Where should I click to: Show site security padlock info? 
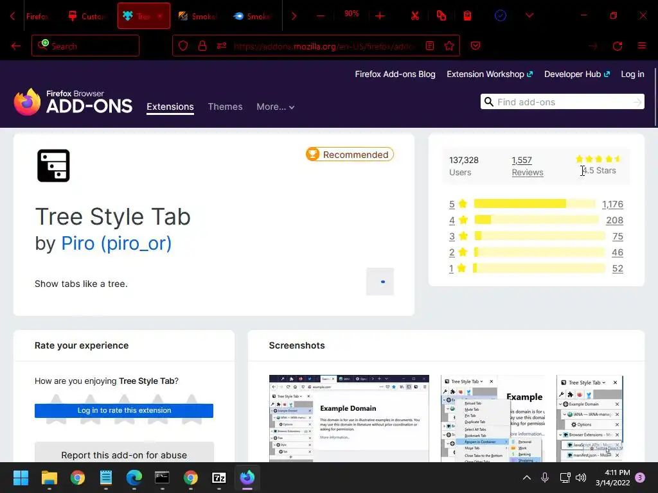[202, 46]
